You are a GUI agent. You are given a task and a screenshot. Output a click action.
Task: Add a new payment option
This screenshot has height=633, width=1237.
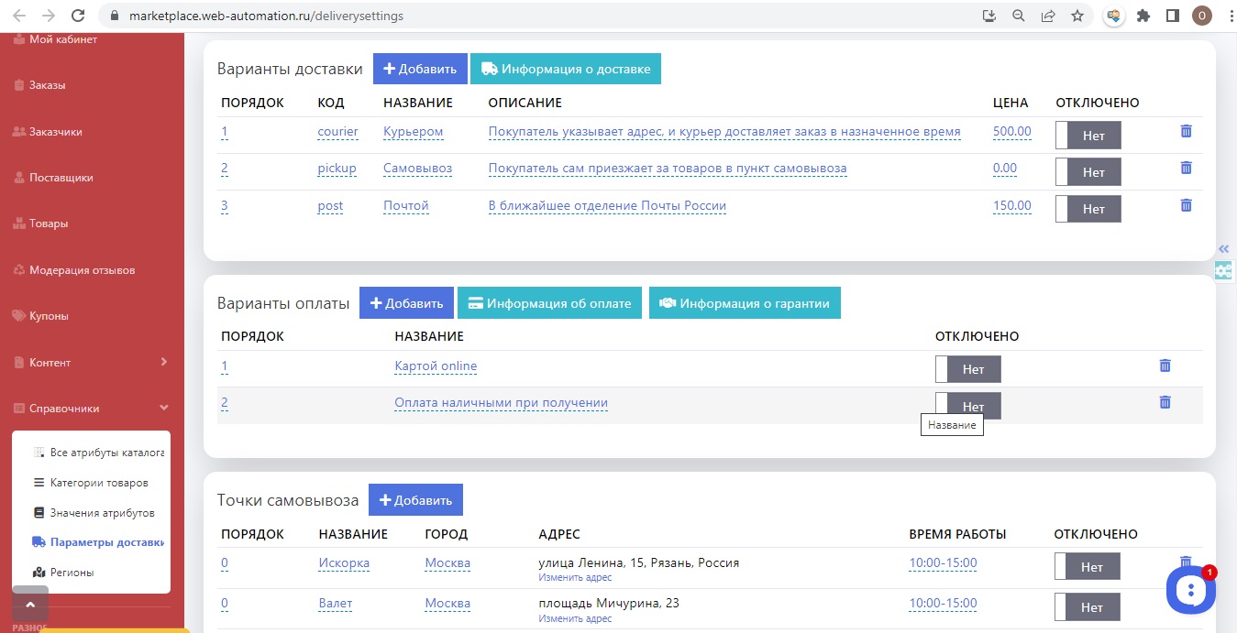pyautogui.click(x=407, y=303)
